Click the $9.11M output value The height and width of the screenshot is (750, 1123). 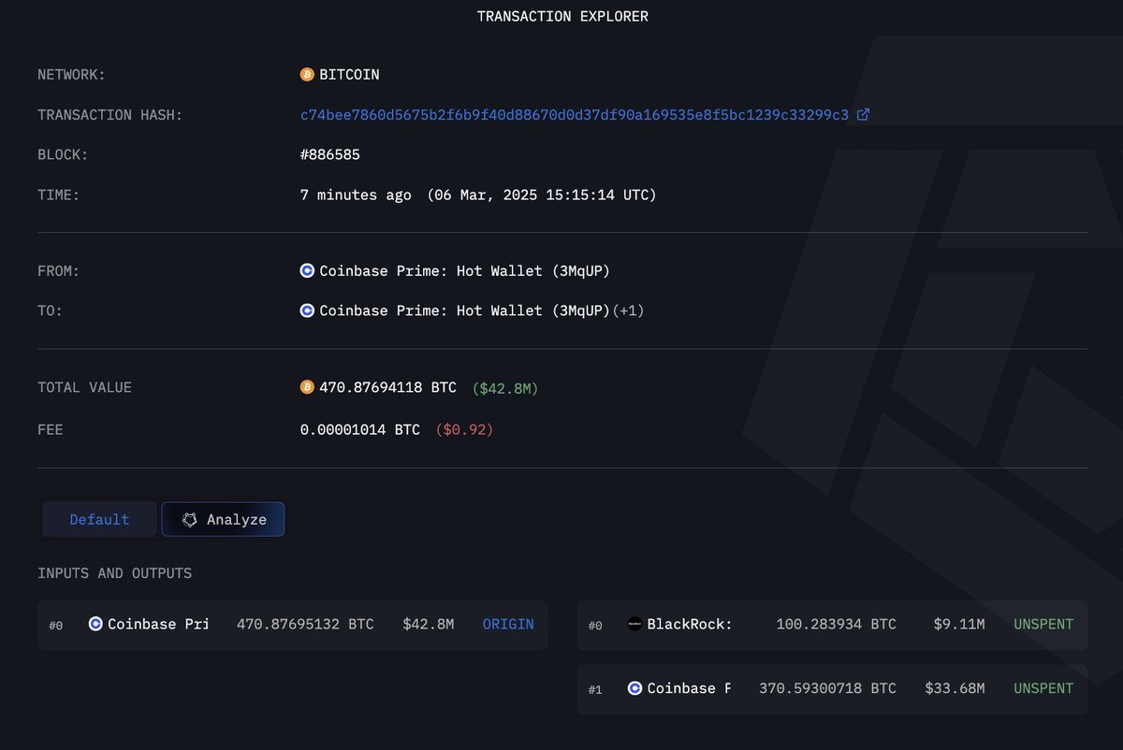(x=959, y=624)
